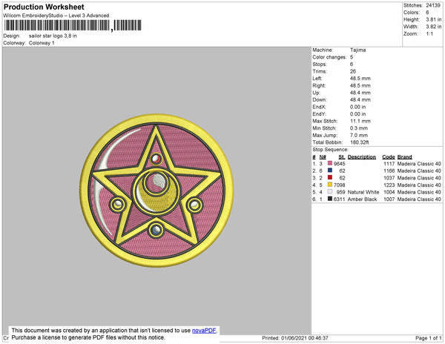Click the 'Page 1 of 1' footer text
Viewport: 445px width, 344px height.
428,338
